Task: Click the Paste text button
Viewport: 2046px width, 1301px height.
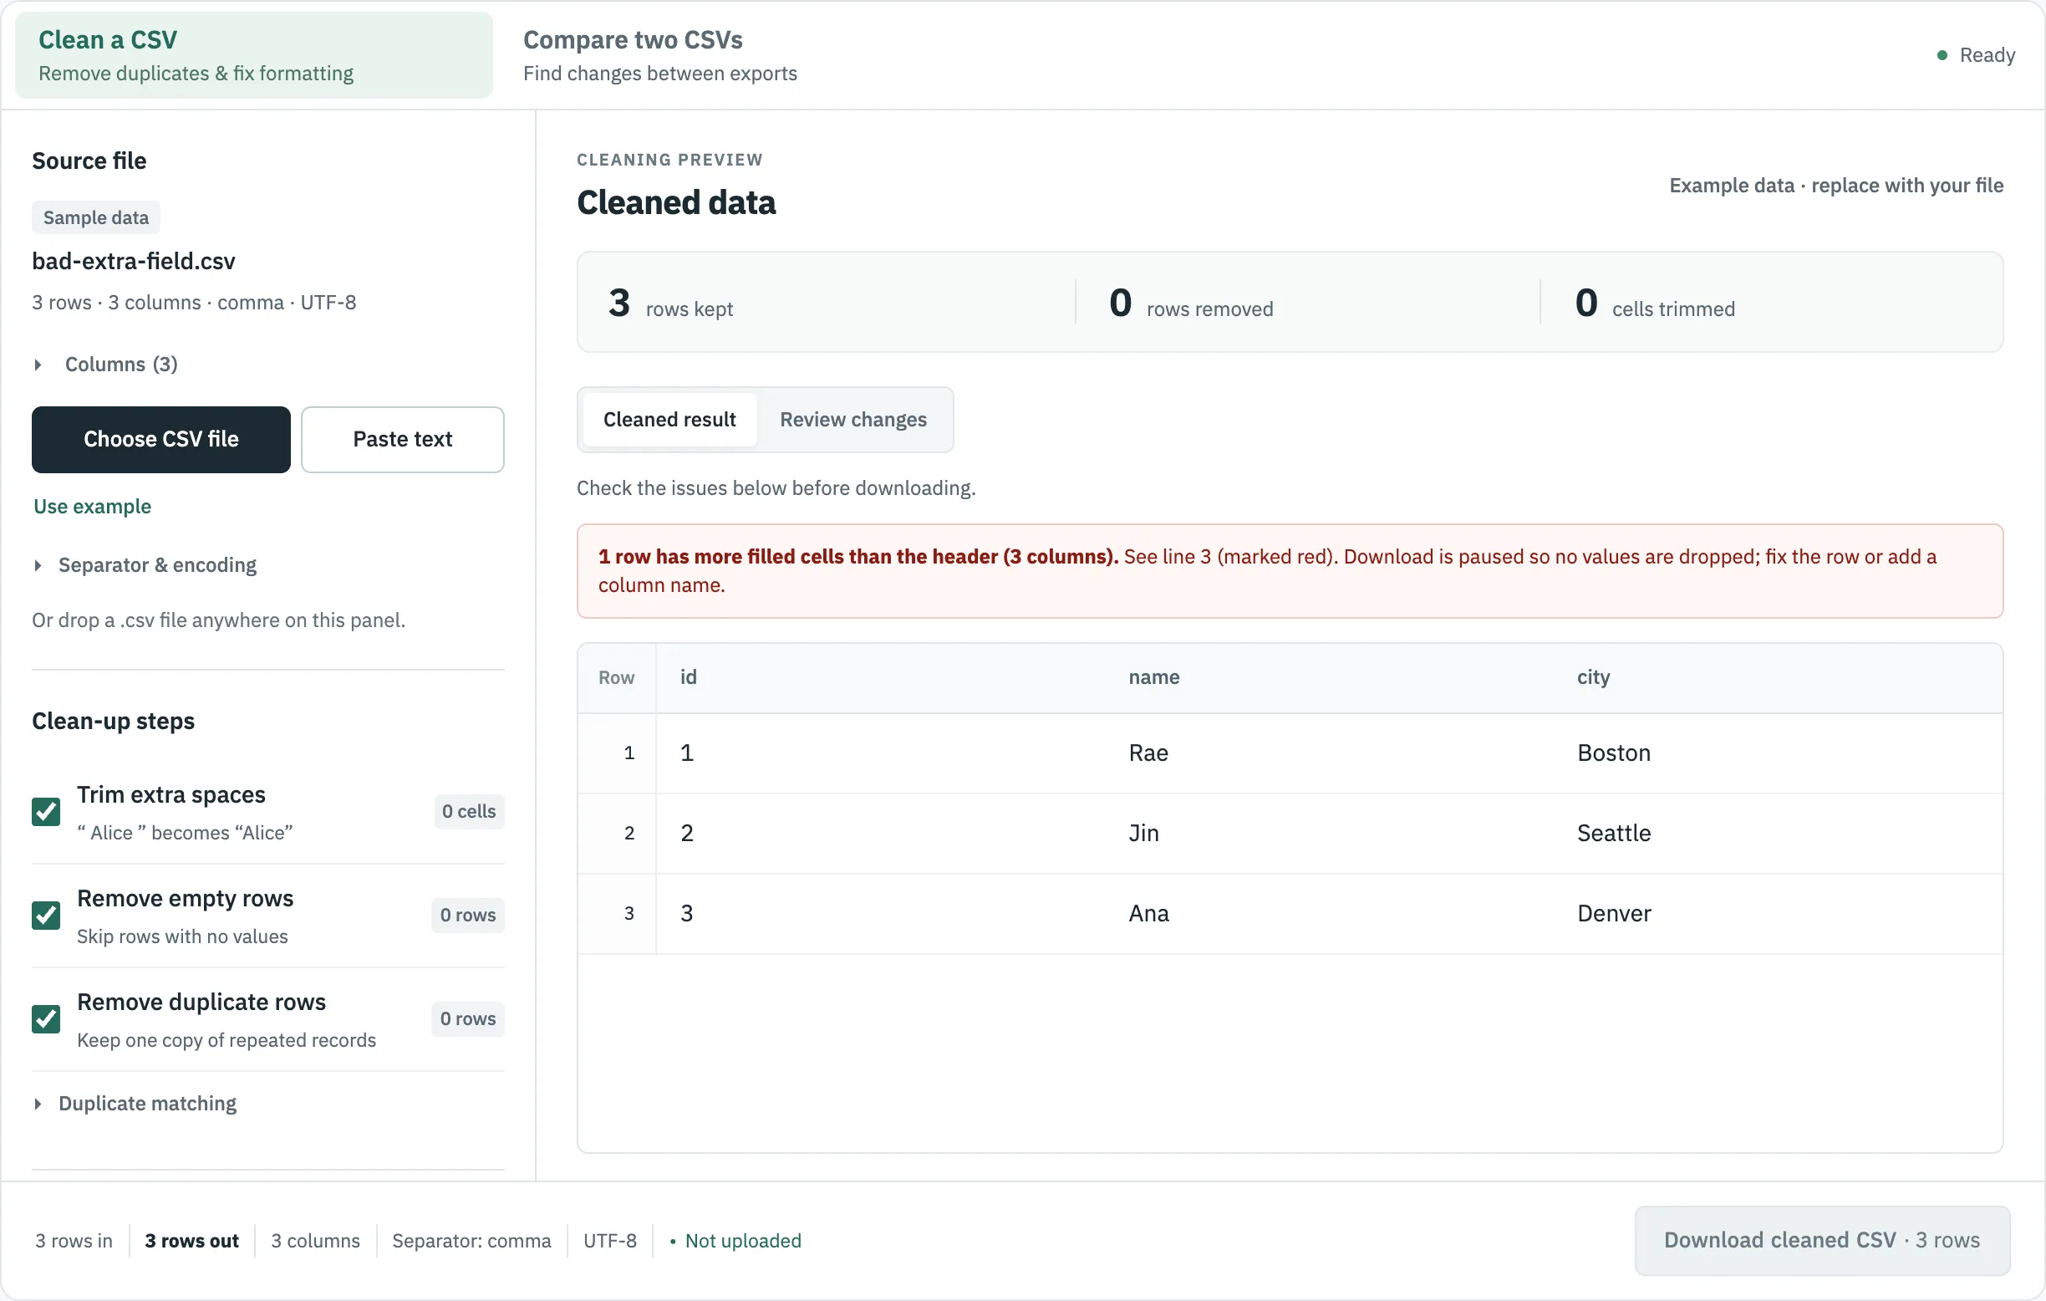Action: 403,439
